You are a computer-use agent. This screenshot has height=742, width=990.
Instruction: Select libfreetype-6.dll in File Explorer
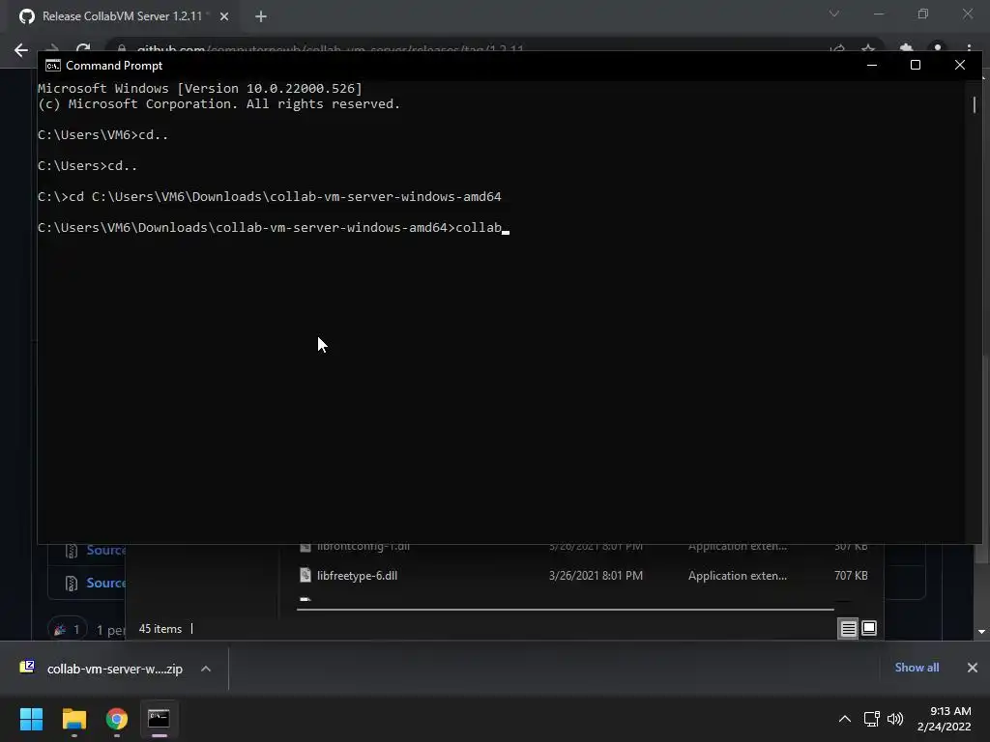(x=583, y=576)
